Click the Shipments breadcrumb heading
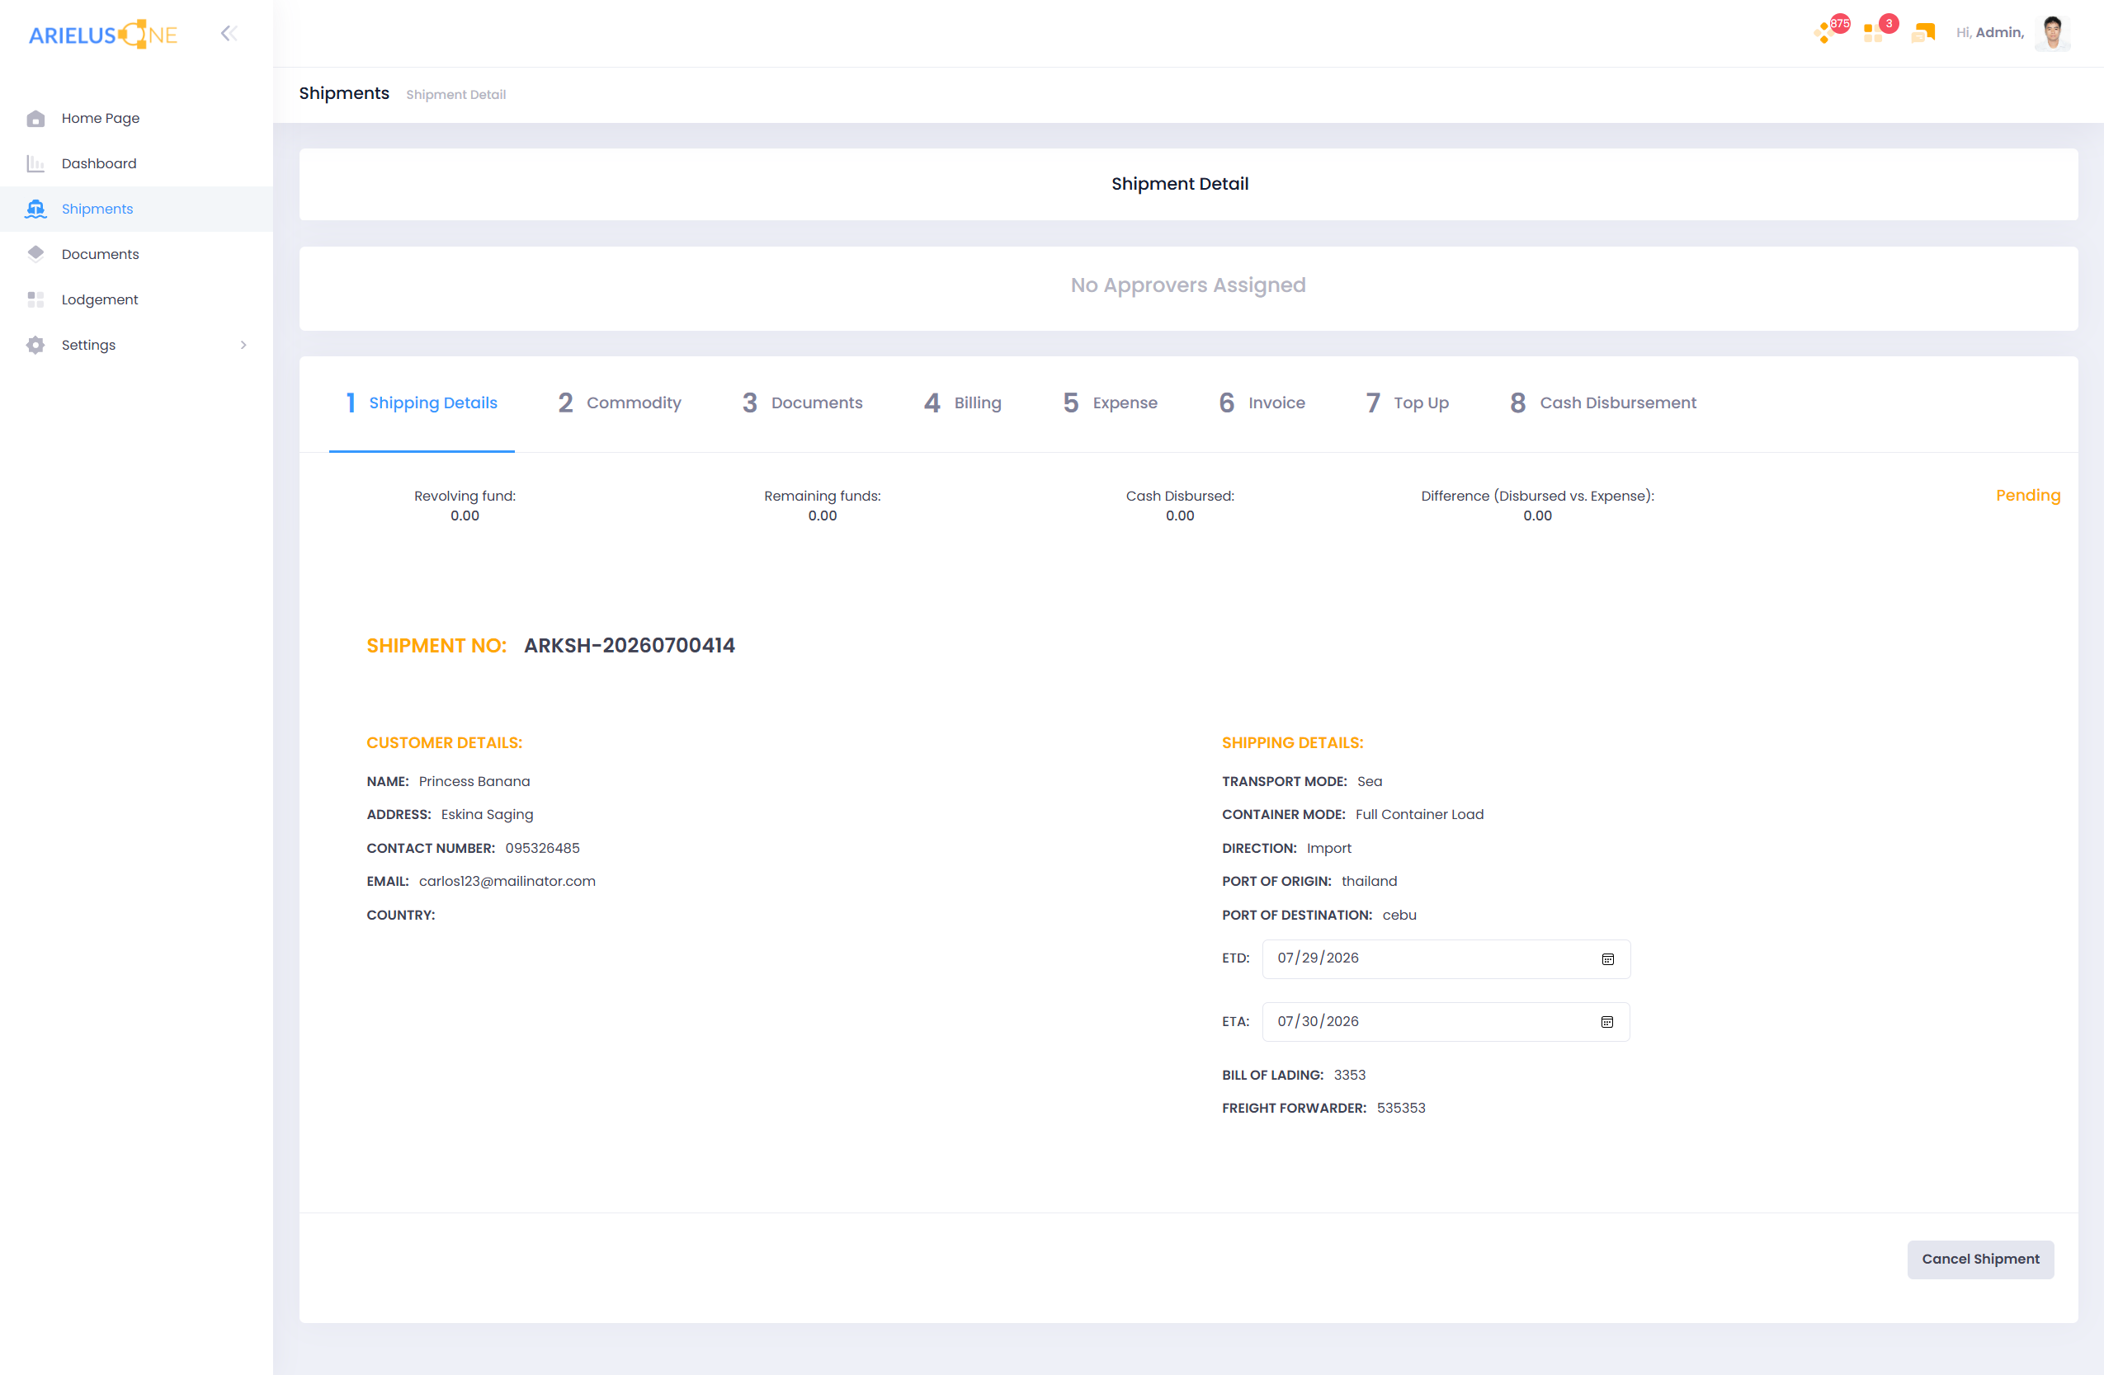The image size is (2104, 1375). pyautogui.click(x=344, y=94)
